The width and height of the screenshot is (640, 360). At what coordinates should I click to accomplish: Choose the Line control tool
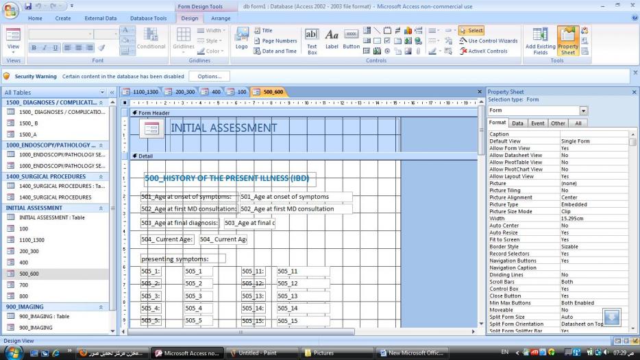click(x=377, y=31)
